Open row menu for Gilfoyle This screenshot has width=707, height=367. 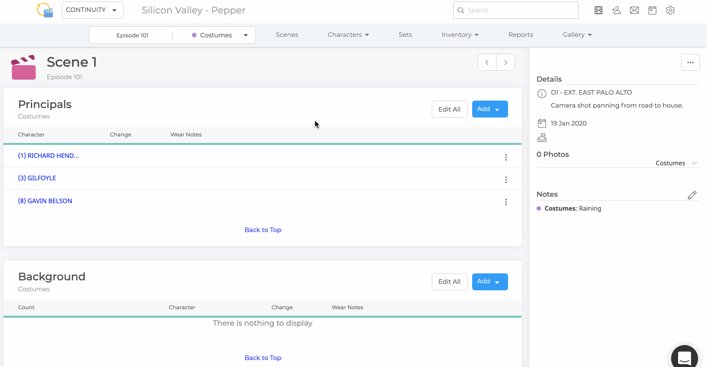[x=506, y=180]
